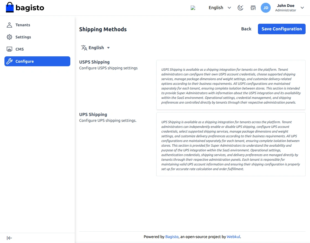Open the John Doe account menu chevron
The image size is (310, 243).
(x=302, y=8)
